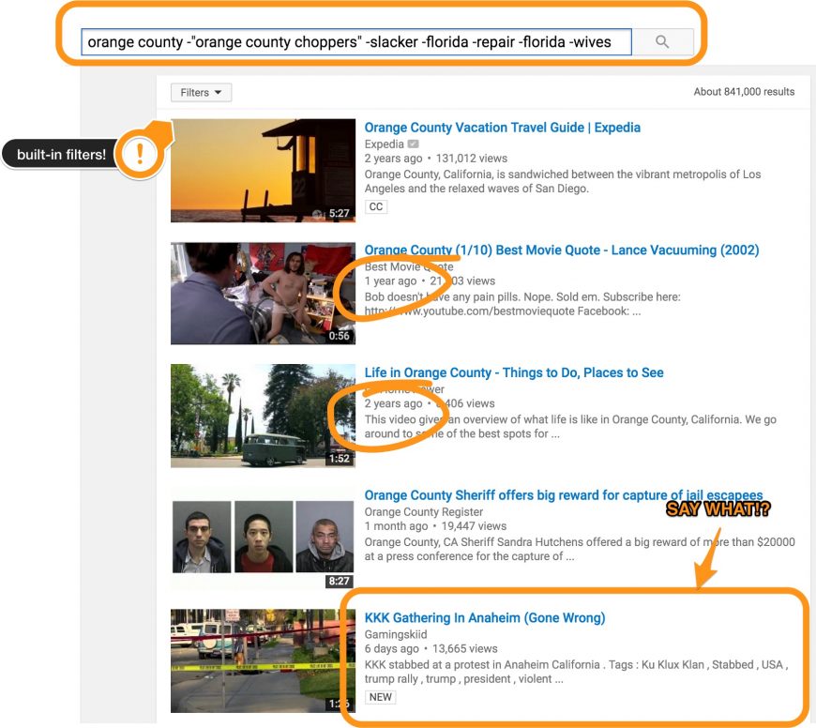Click the NEW badge on Anaheim video
816x728 pixels.
381,697
